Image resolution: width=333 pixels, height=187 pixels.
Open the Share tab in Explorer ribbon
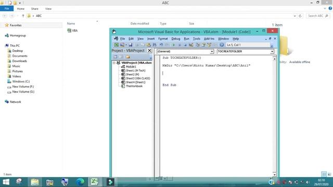click(x=35, y=9)
